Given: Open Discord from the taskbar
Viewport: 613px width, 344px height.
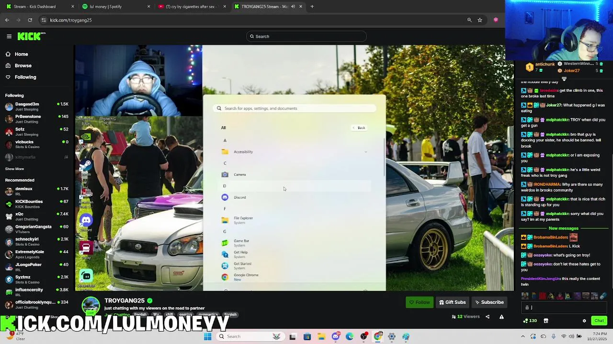Looking at the screenshot, I should point(336,336).
